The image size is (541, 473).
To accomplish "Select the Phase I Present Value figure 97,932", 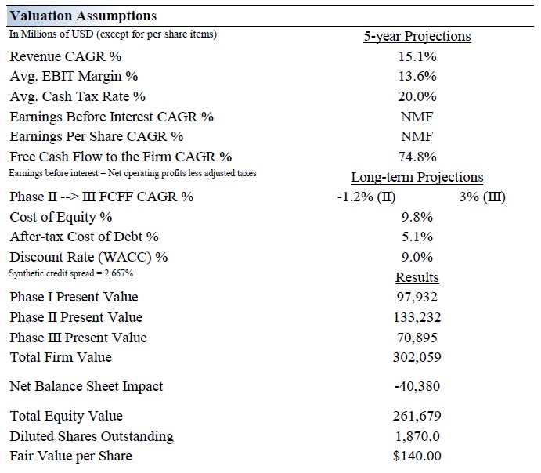I will (x=417, y=298).
